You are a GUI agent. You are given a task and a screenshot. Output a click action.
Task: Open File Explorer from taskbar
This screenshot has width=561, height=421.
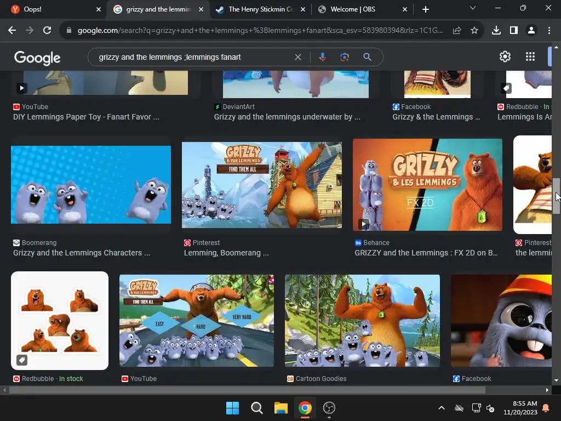tap(281, 408)
